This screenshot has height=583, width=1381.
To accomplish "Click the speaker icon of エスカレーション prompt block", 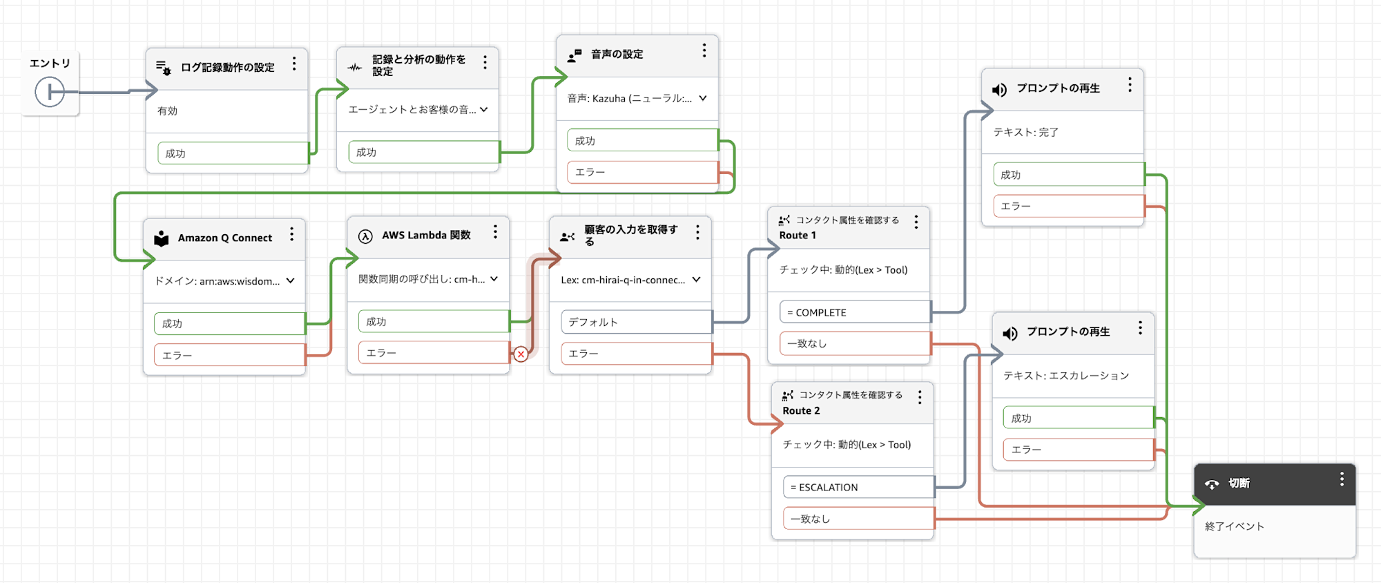I will tap(1010, 334).
